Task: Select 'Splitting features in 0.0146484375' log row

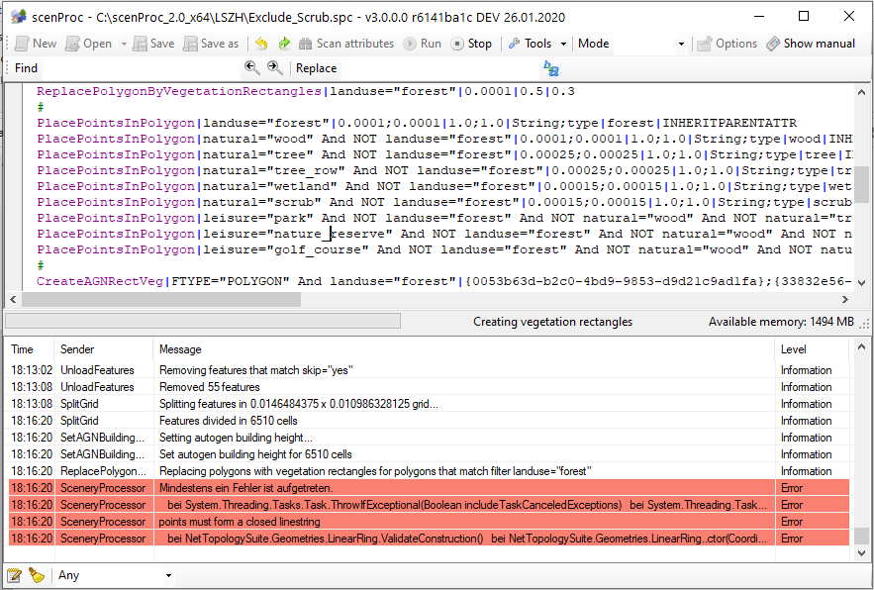Action: (430, 404)
